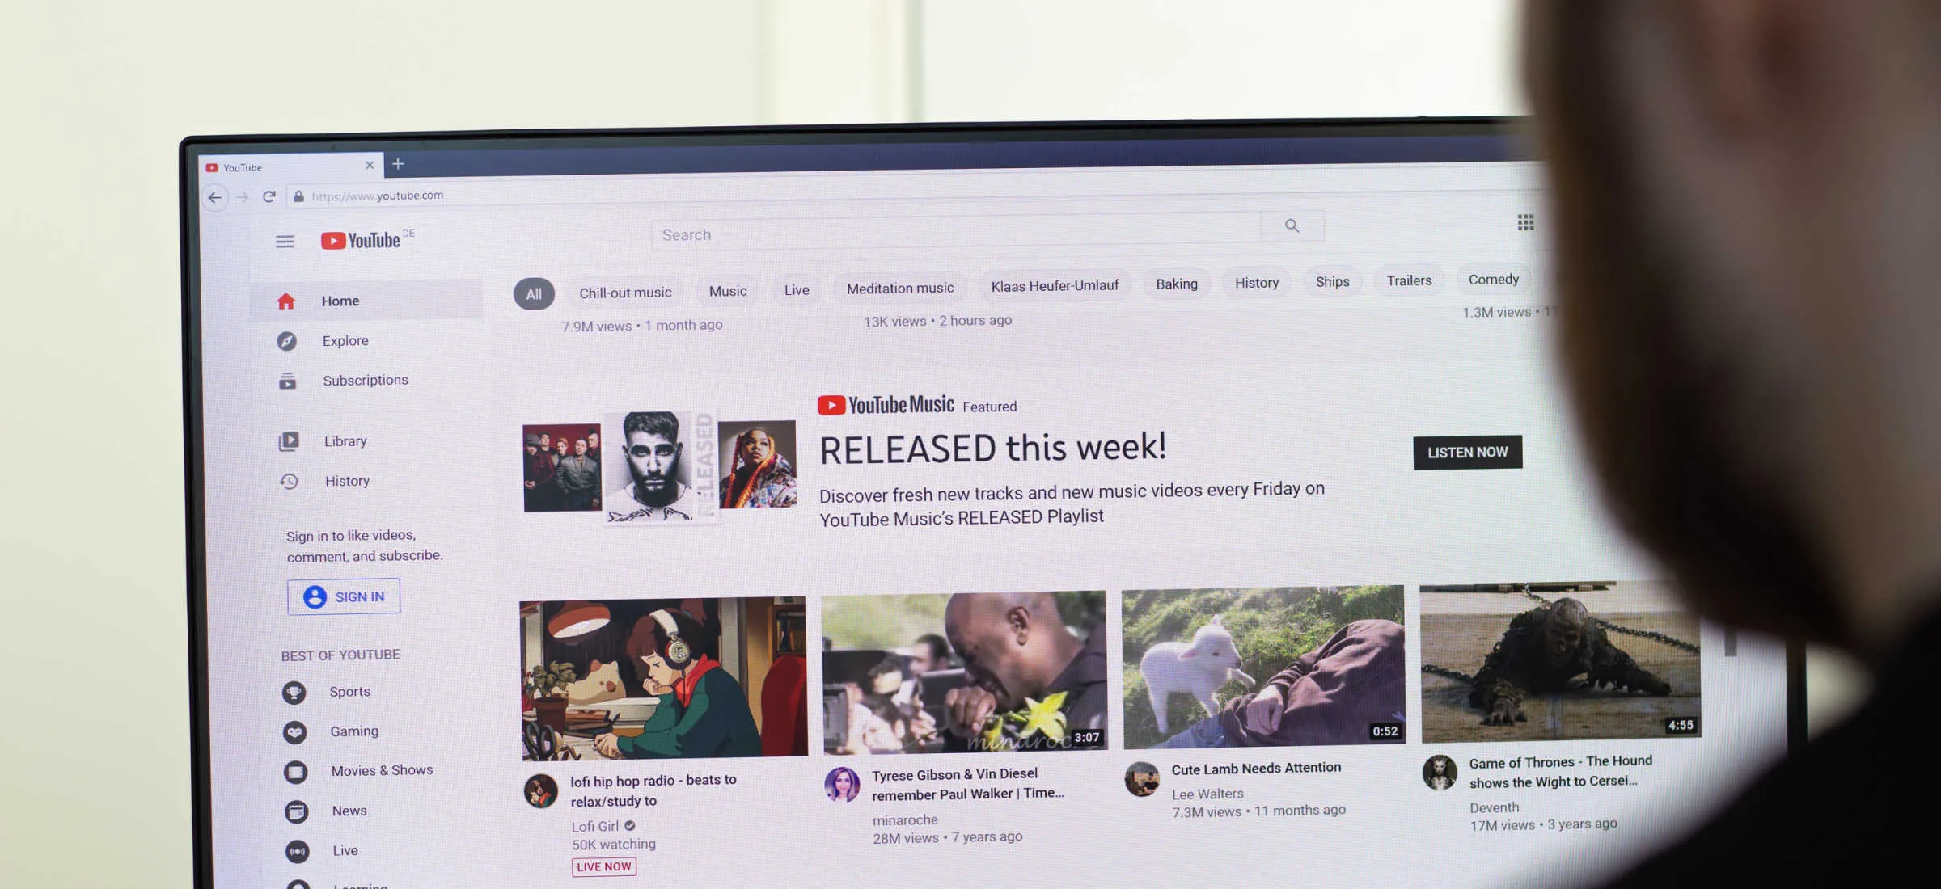1941x889 pixels.
Task: Open RELEASED playlist banner artwork
Action: point(660,467)
